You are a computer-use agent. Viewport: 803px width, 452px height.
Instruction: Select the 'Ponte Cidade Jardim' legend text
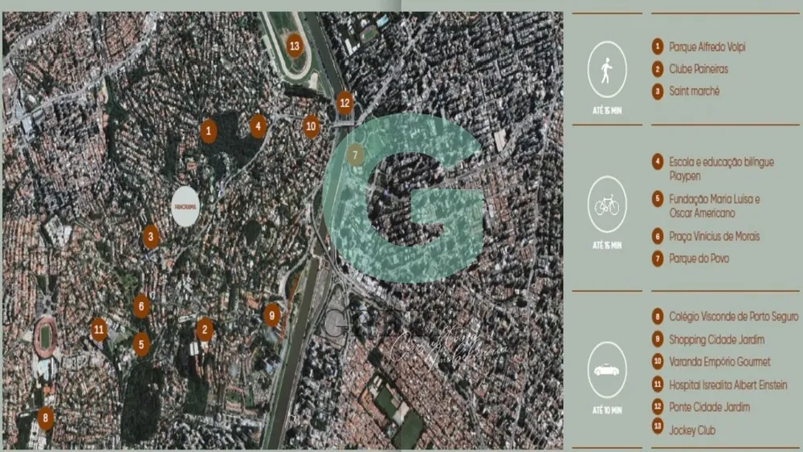pyautogui.click(x=710, y=408)
